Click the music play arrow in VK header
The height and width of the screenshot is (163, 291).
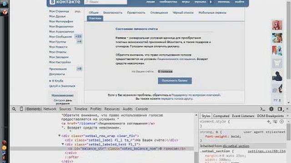[x=211, y=2]
